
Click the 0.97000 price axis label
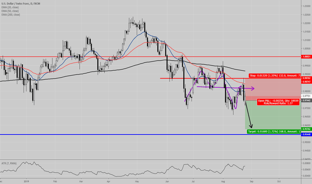(x=306, y=108)
